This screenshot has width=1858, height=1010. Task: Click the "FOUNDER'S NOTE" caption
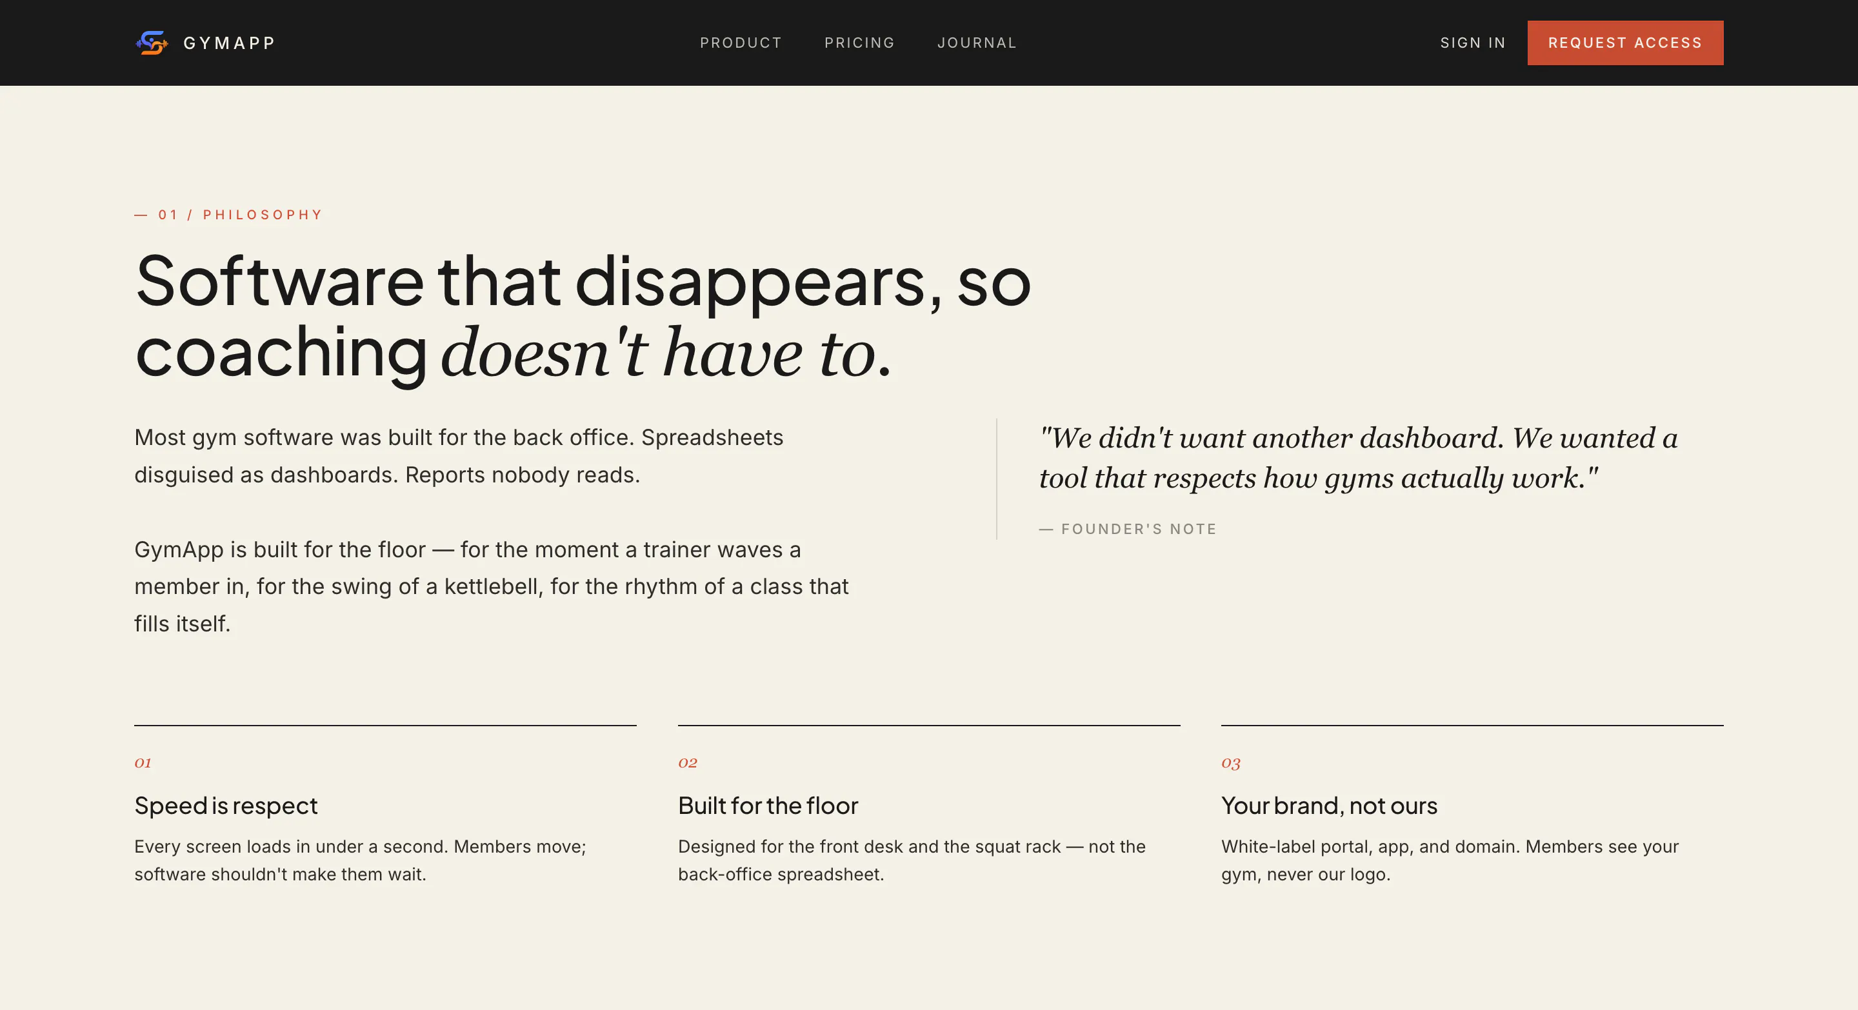(1127, 528)
